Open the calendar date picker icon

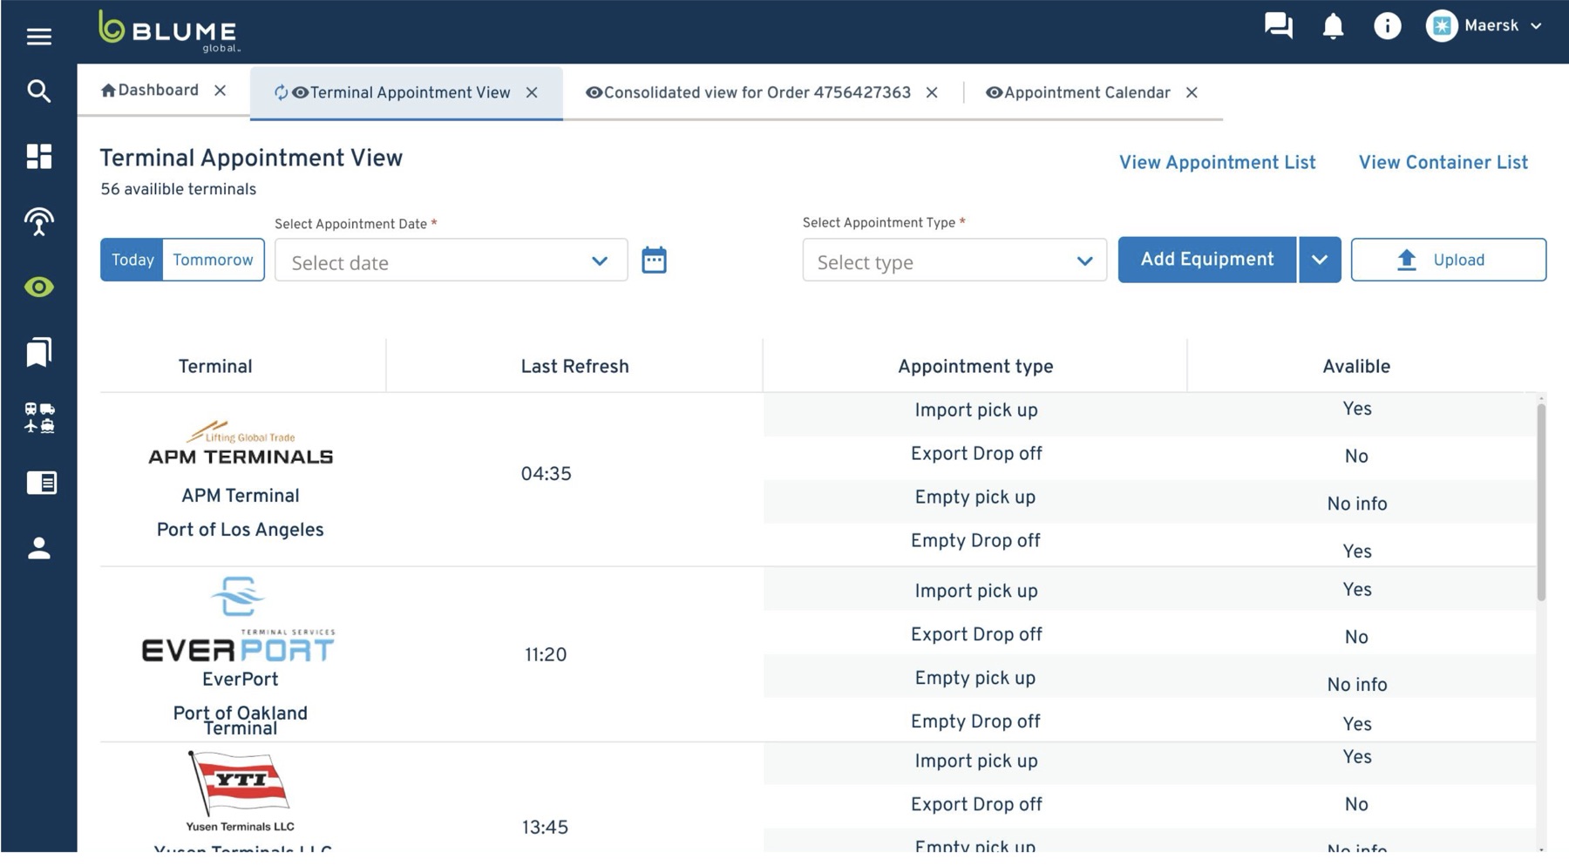654,260
